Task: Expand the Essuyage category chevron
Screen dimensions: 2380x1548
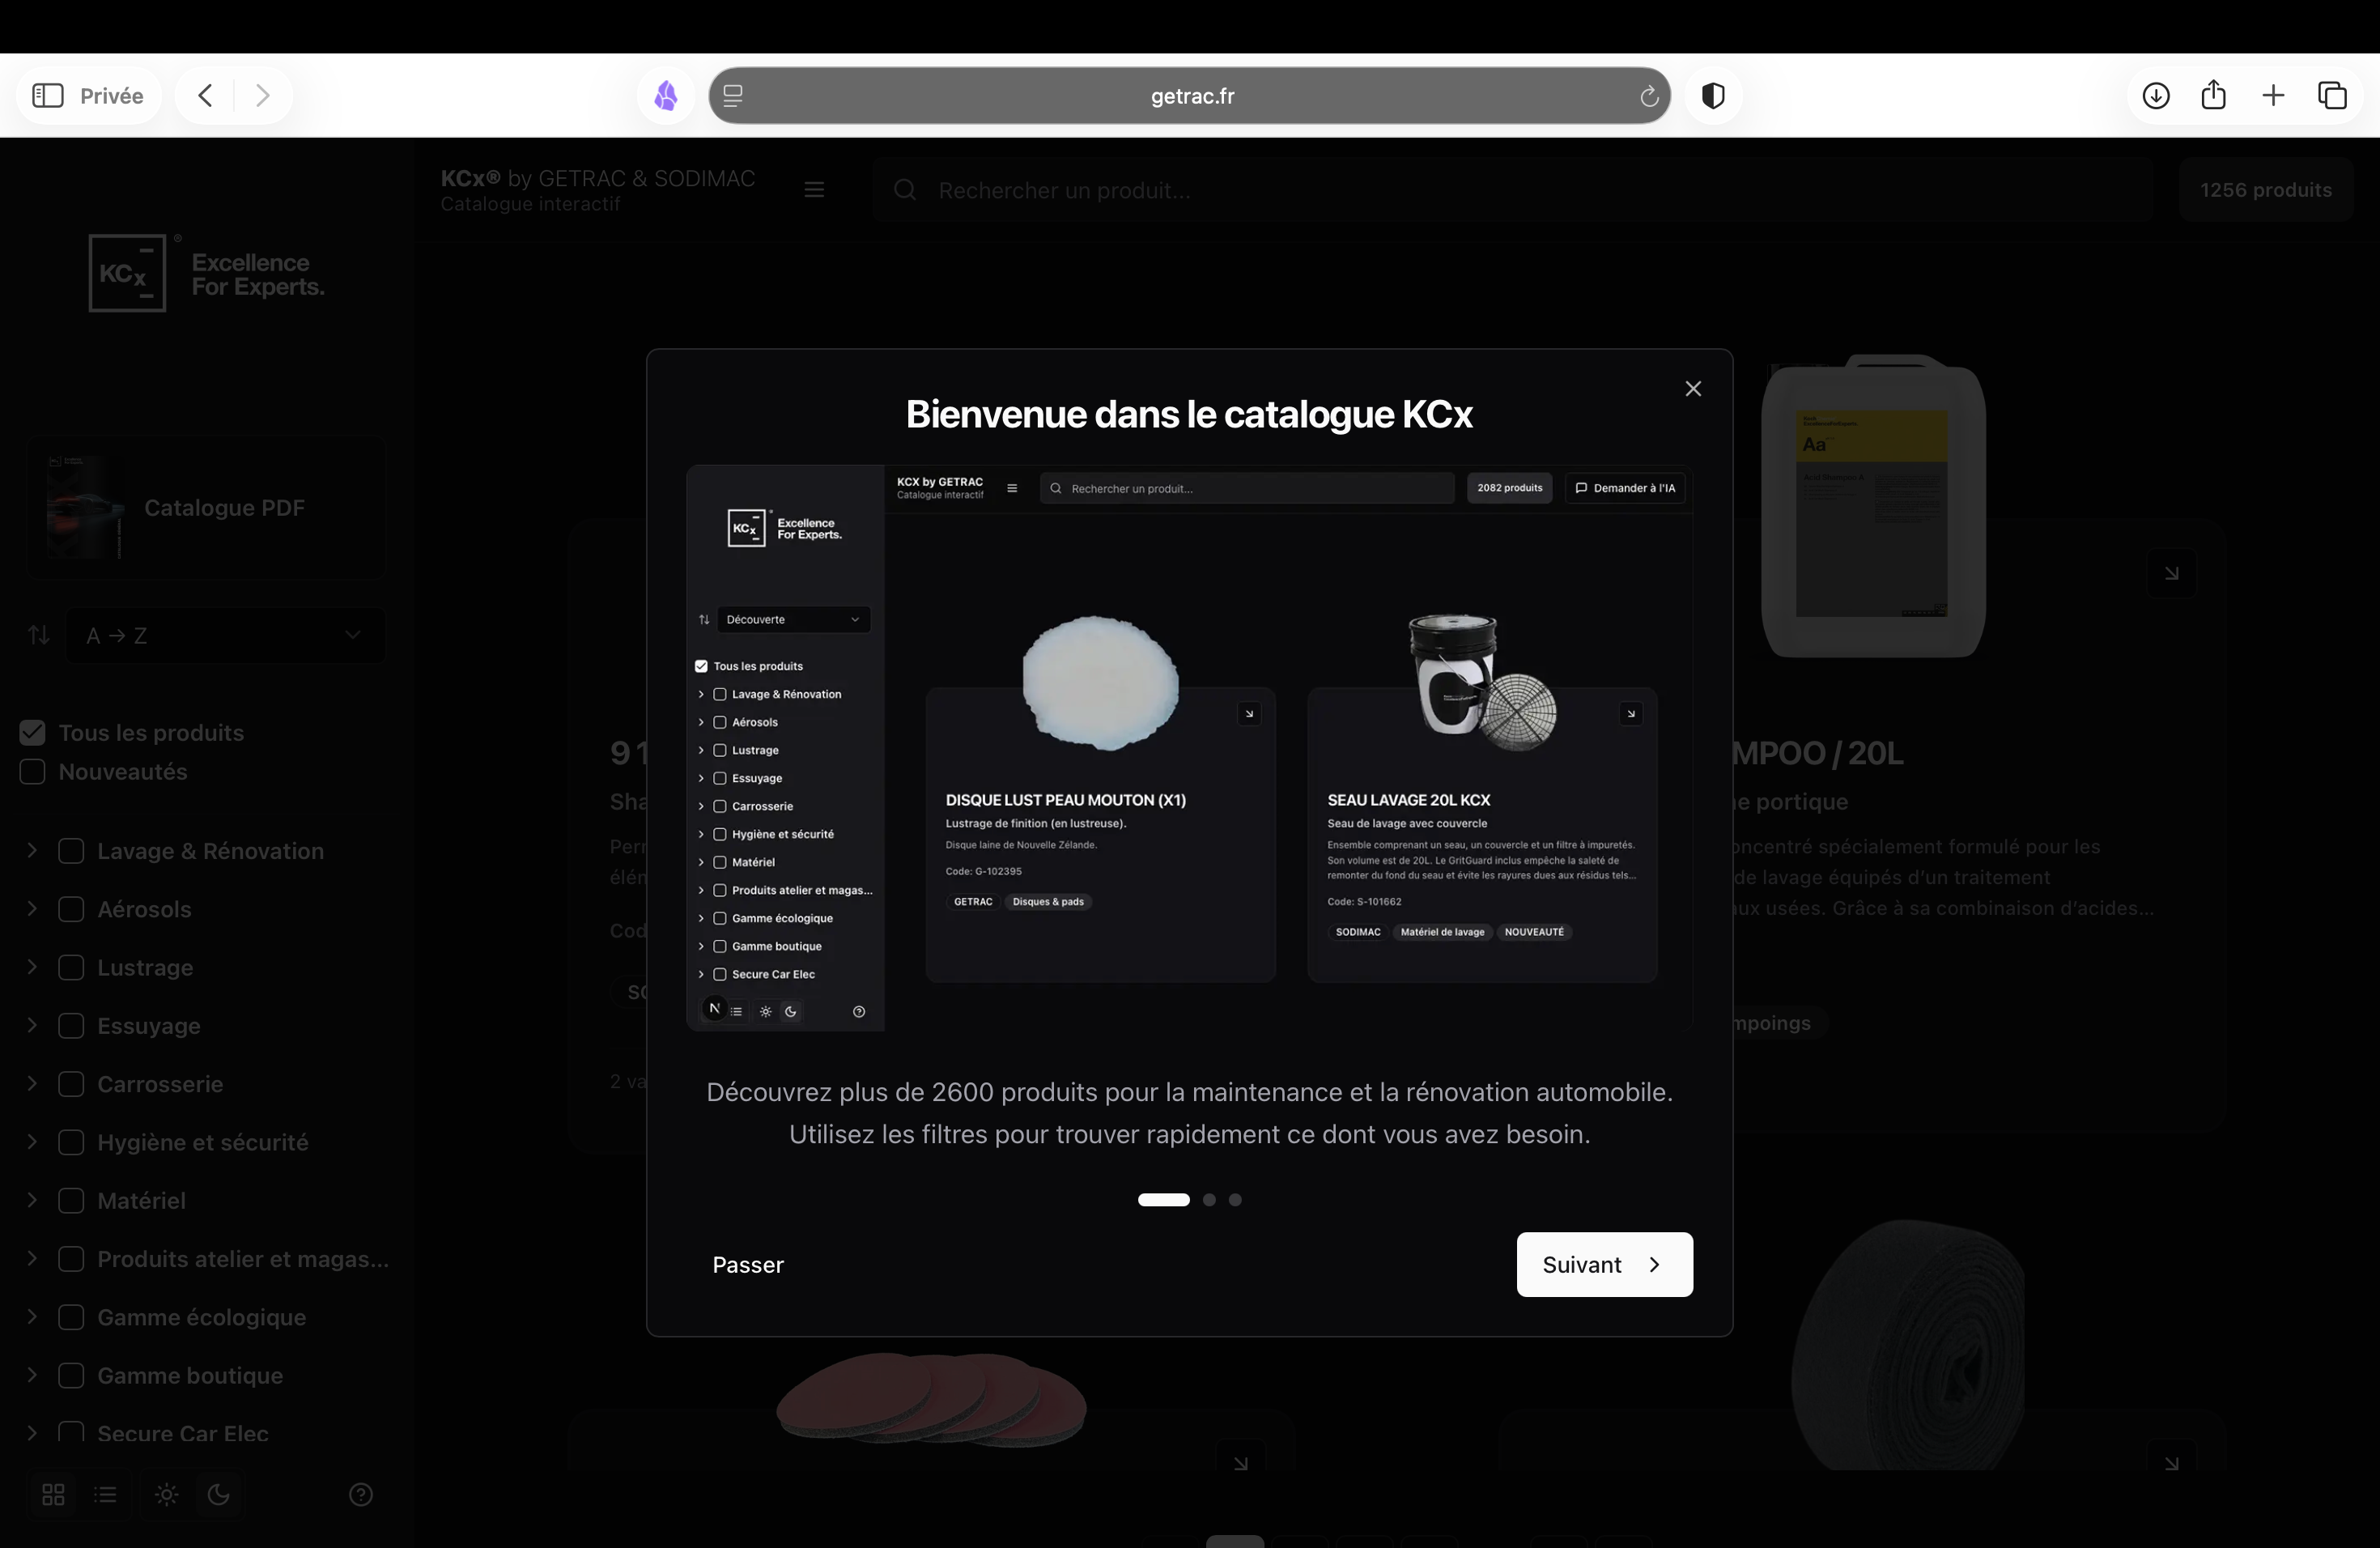Action: (32, 1026)
